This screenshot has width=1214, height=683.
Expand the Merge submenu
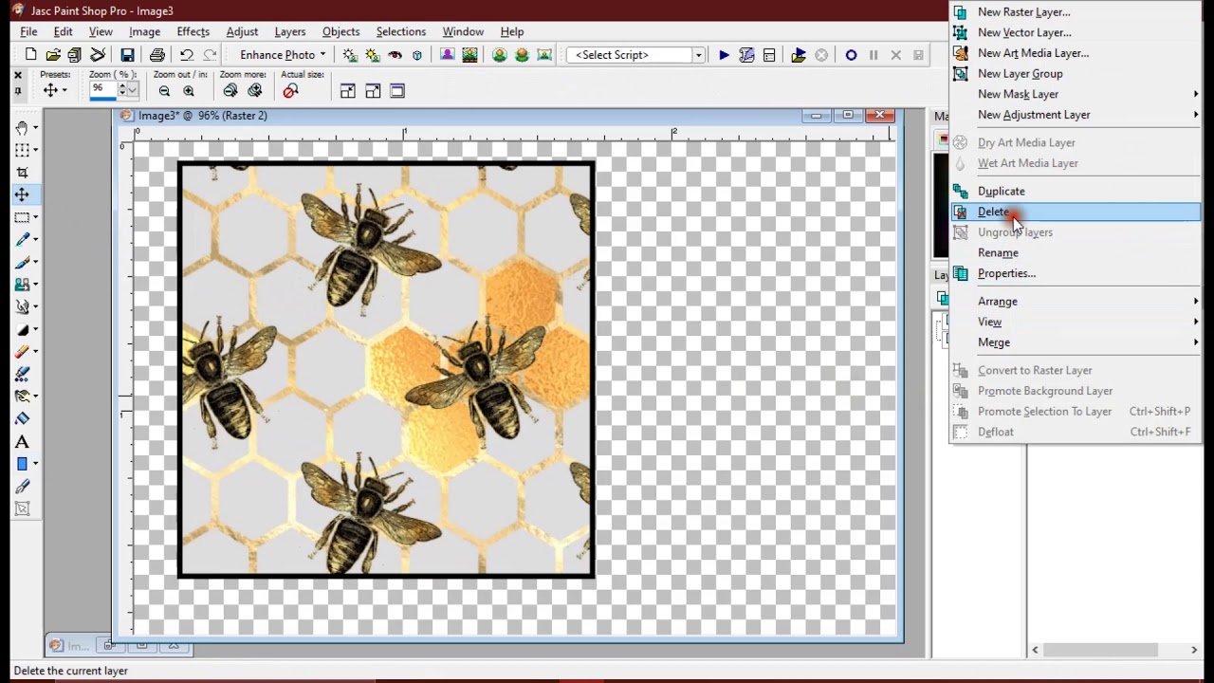pyautogui.click(x=1076, y=342)
